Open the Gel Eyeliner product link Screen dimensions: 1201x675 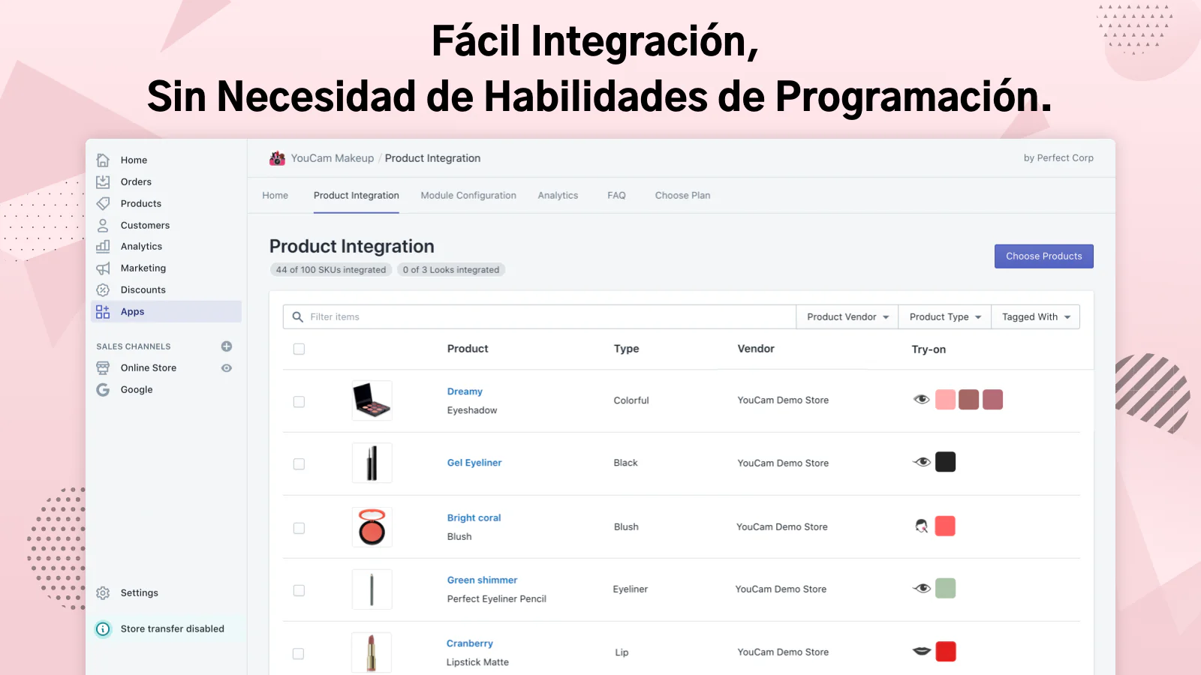pos(474,463)
